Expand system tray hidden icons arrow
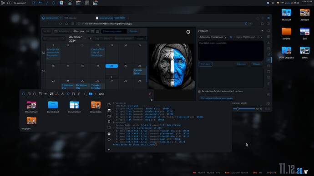 [283, 3]
